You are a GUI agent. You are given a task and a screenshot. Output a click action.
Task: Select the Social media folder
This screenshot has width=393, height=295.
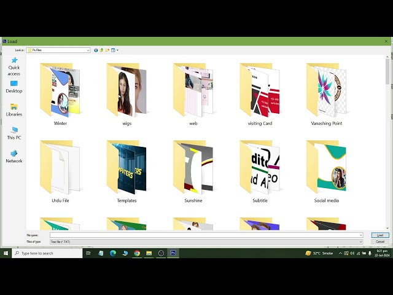point(326,171)
